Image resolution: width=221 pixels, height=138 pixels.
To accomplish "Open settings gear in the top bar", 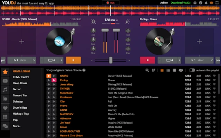I will [195, 3].
